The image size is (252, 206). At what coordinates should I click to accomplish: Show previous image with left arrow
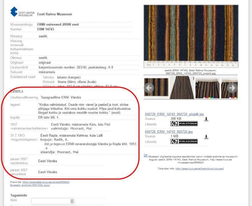coord(149,88)
